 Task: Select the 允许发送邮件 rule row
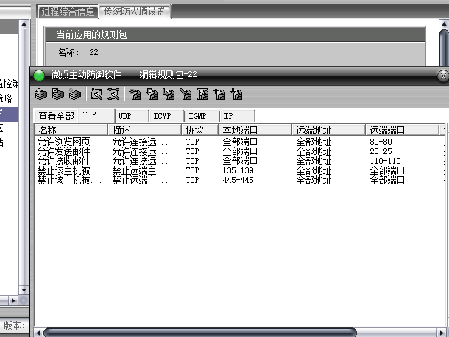pos(240,151)
